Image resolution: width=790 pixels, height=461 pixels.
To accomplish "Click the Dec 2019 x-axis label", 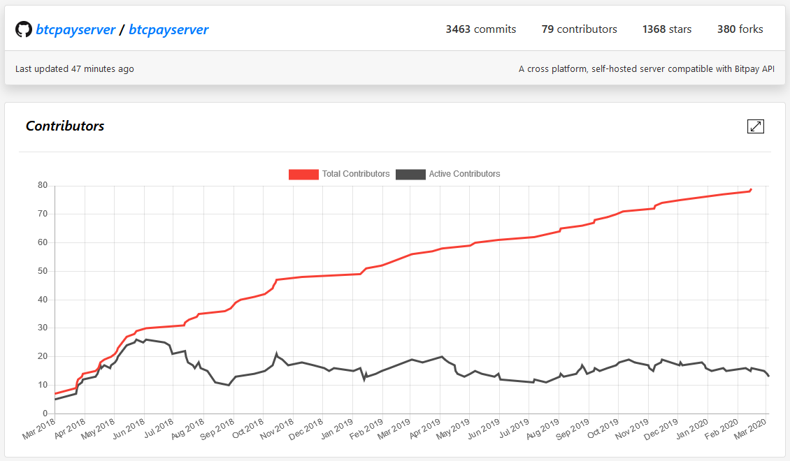I will click(661, 428).
